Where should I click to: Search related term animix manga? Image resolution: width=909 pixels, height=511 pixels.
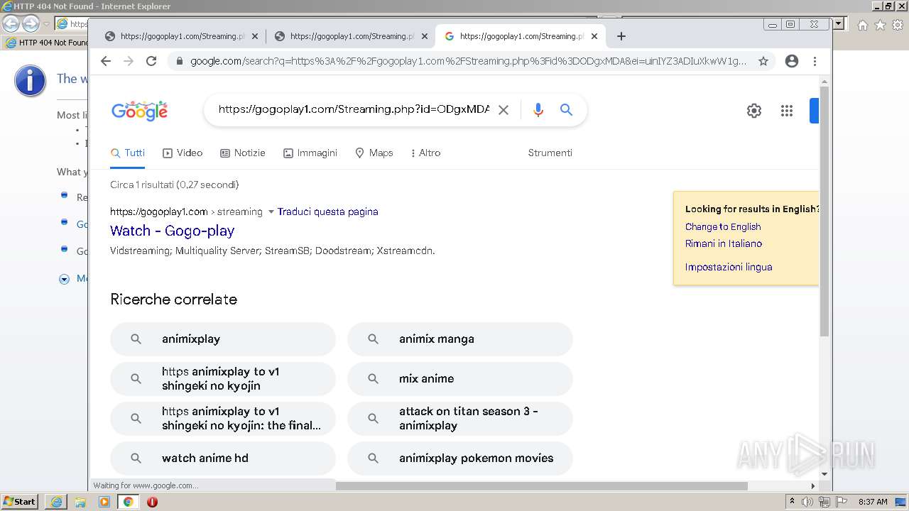[x=460, y=339]
